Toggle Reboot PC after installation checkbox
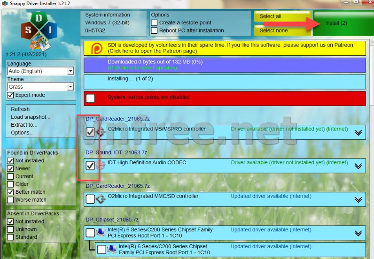The image size is (374, 259). (x=154, y=30)
